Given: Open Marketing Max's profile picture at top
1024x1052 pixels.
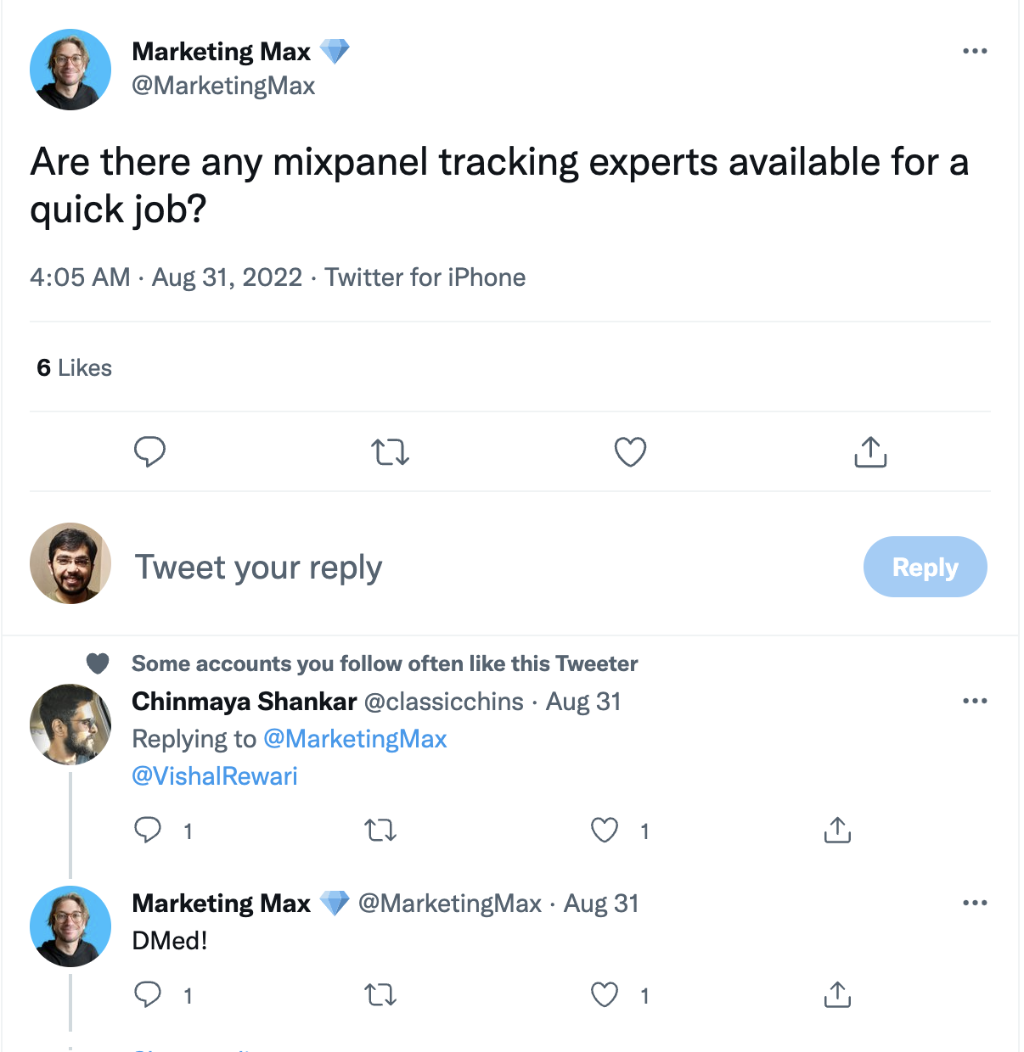Looking at the screenshot, I should [70, 70].
